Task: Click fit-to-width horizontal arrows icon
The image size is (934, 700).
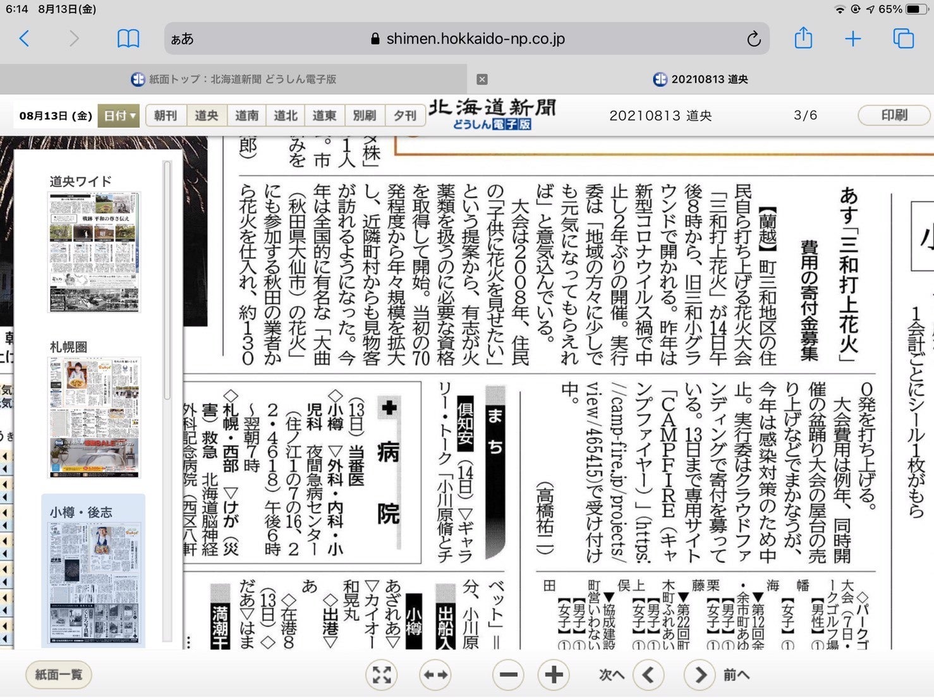Action: pyautogui.click(x=435, y=675)
